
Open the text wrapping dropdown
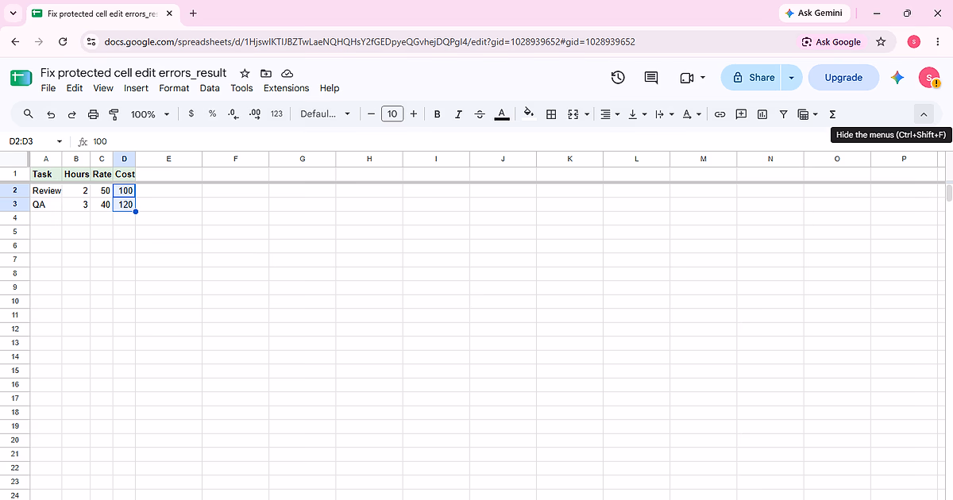(x=663, y=114)
